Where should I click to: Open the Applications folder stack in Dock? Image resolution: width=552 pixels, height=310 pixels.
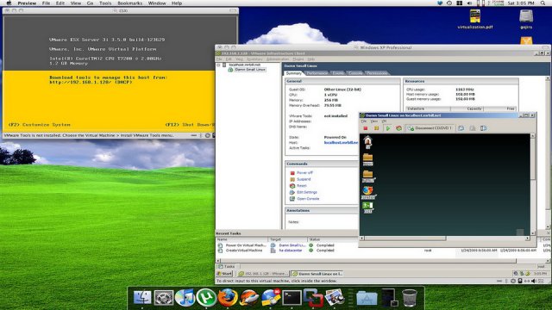(x=367, y=299)
